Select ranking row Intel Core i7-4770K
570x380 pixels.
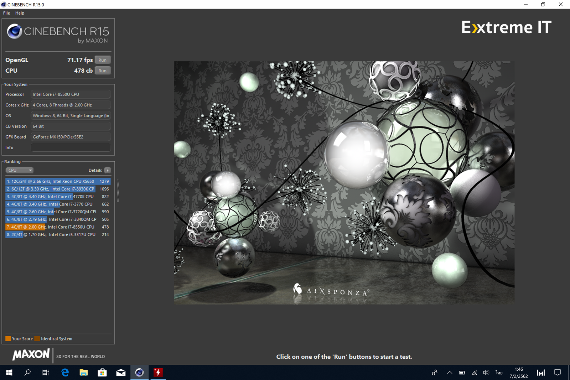[58, 197]
